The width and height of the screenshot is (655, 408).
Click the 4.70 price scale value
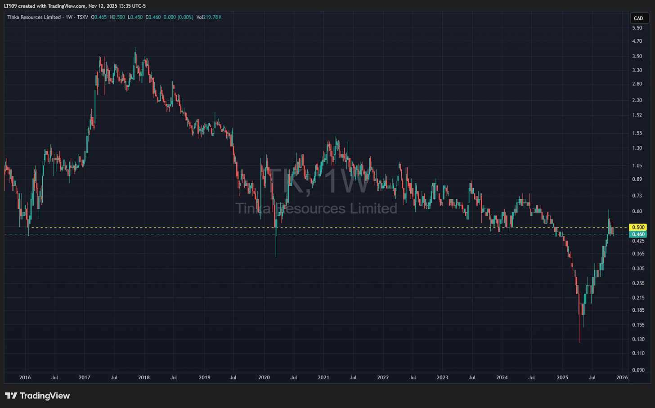click(x=637, y=41)
